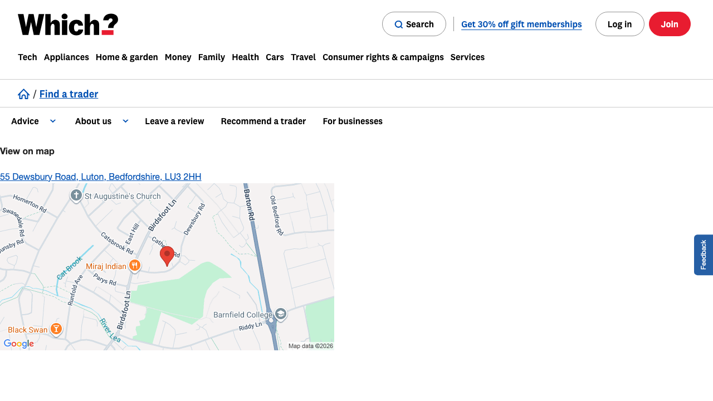713x401 pixels.
Task: Click the search magnifier icon
Action: [399, 25]
